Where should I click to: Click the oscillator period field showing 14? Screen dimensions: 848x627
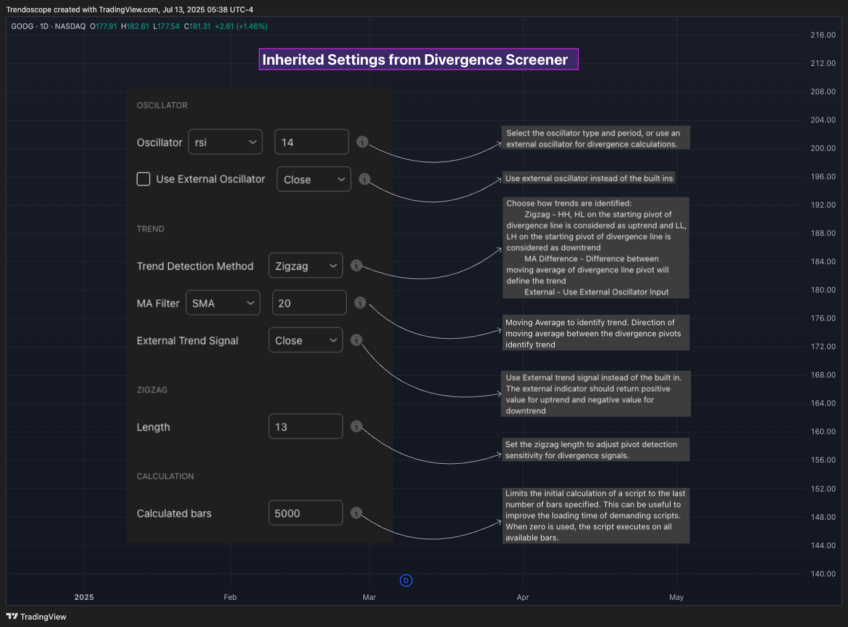tap(312, 142)
